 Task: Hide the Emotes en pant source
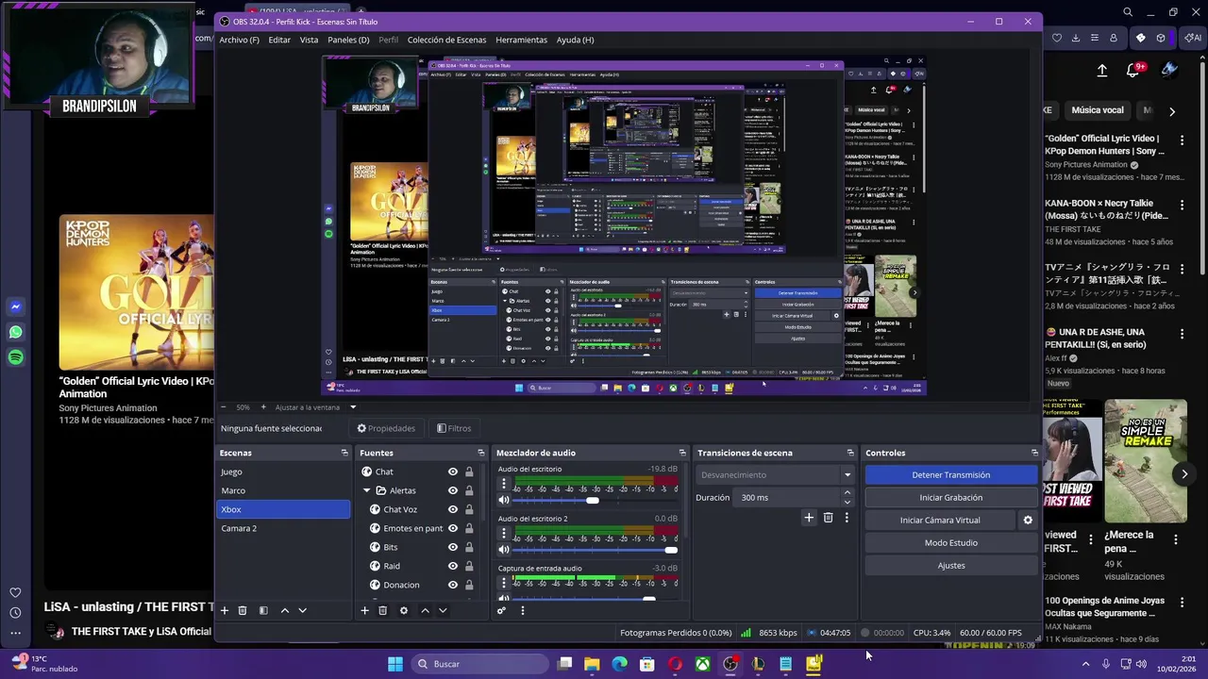tap(453, 528)
